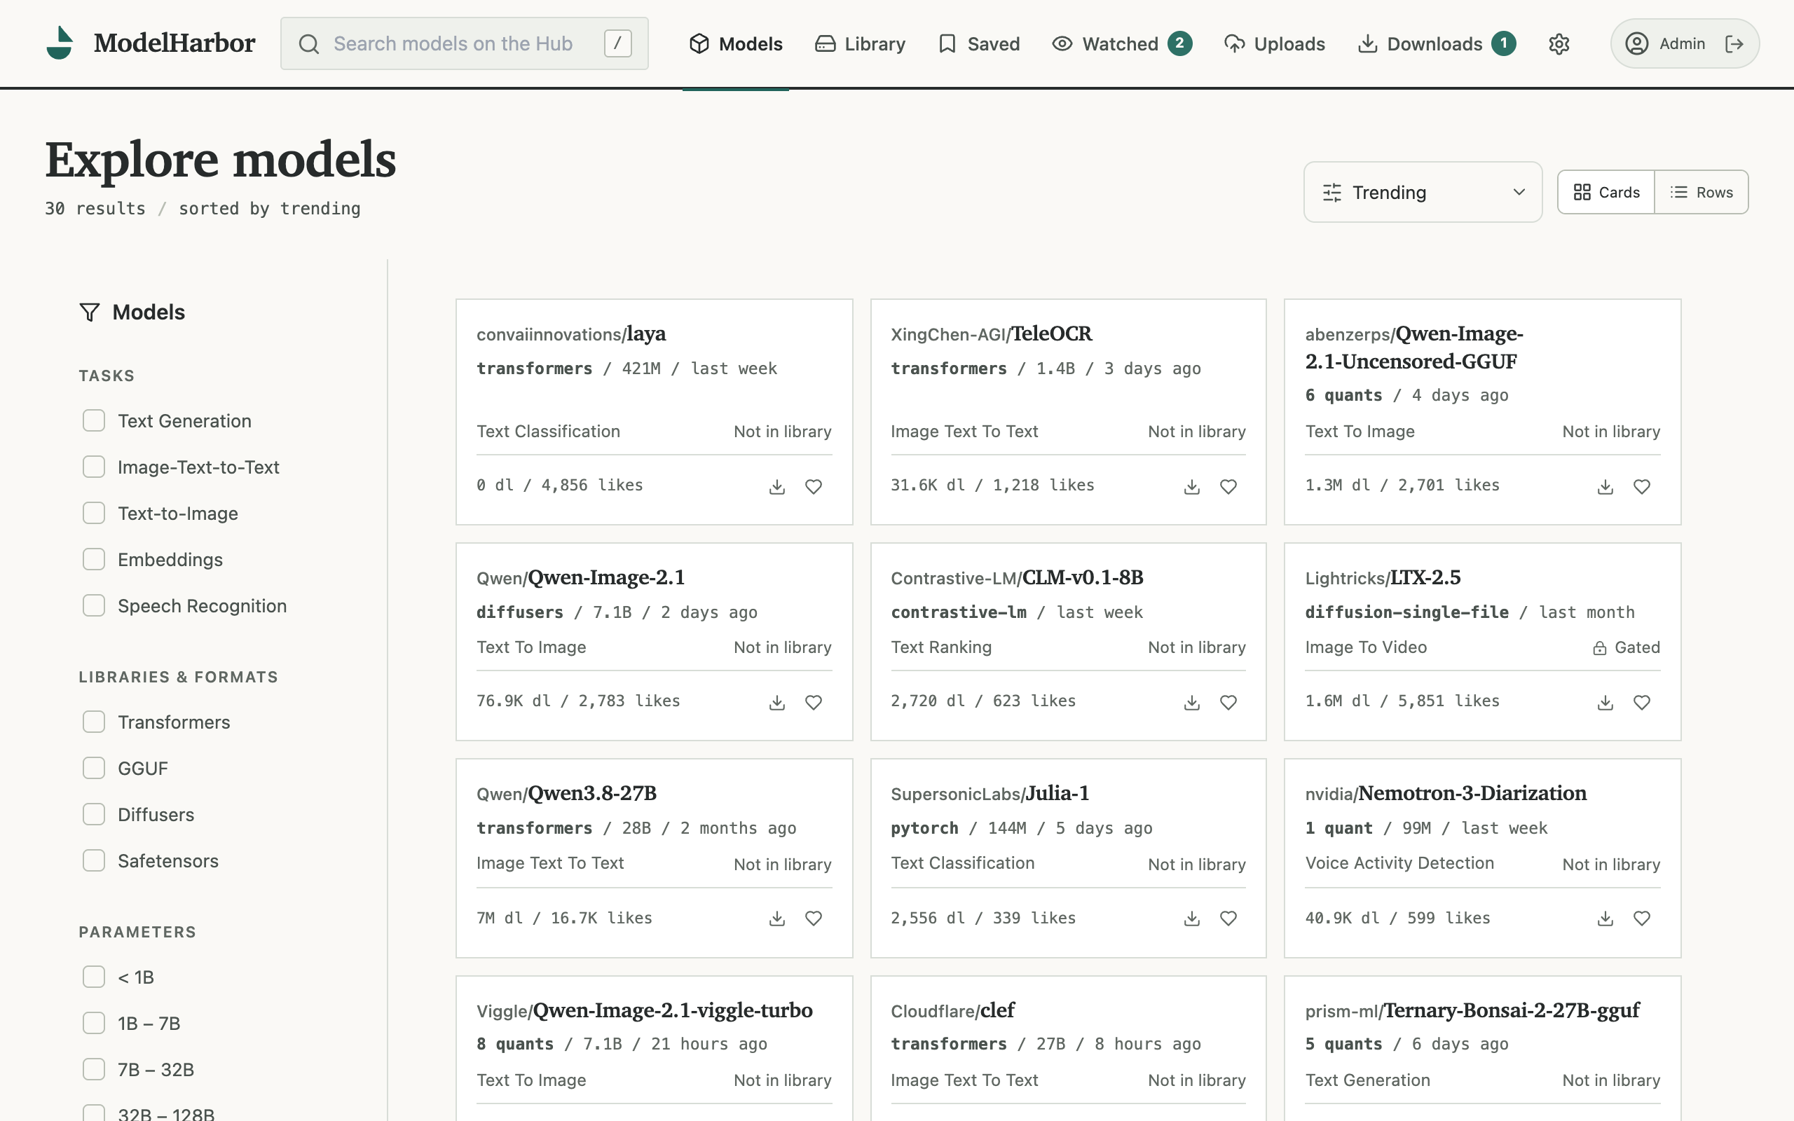This screenshot has height=1121, width=1794.
Task: Like the Nemotron-3-Diarization model
Action: coord(1641,918)
